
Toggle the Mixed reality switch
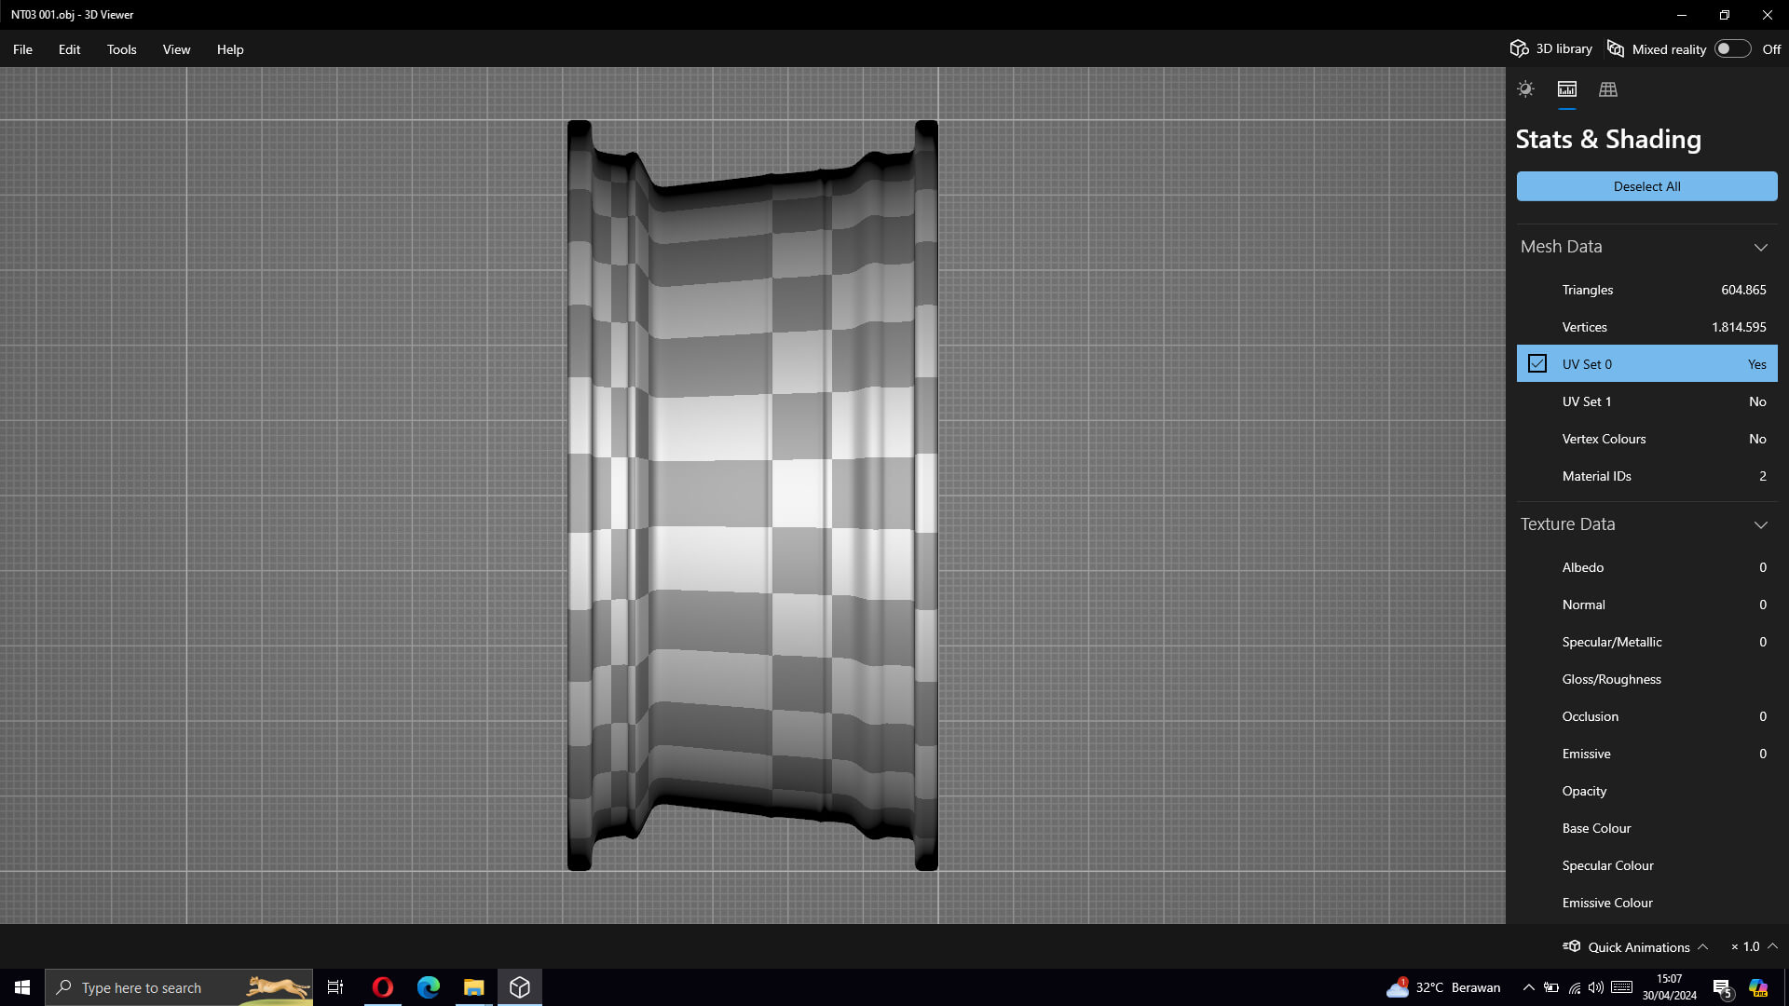(x=1732, y=49)
